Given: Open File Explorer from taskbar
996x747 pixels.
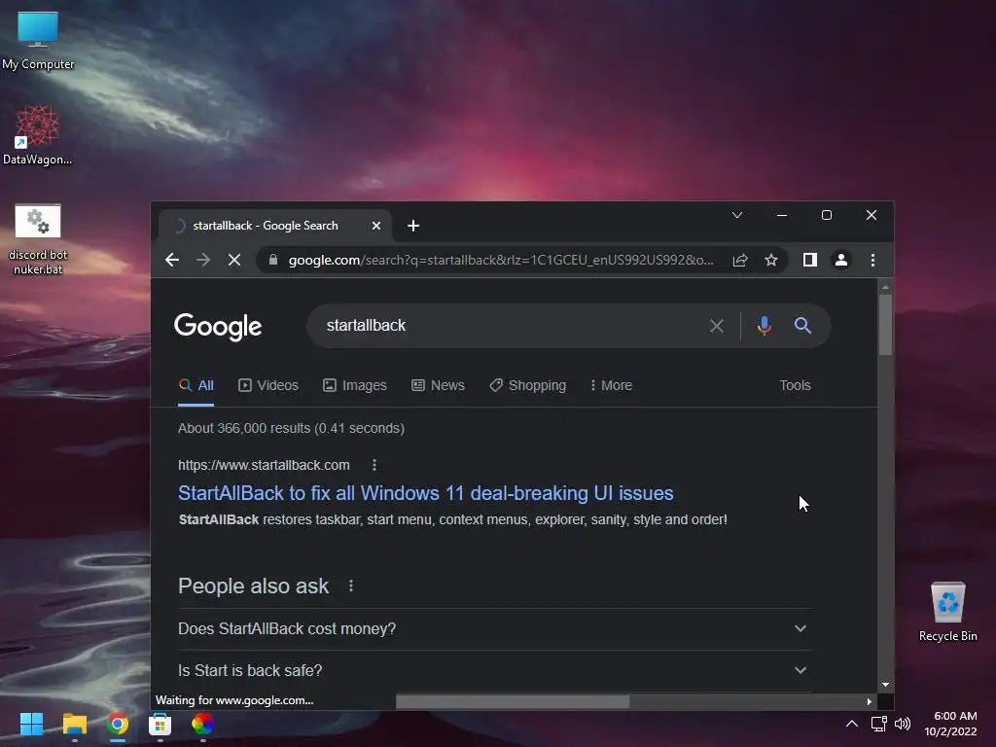Looking at the screenshot, I should tap(74, 724).
